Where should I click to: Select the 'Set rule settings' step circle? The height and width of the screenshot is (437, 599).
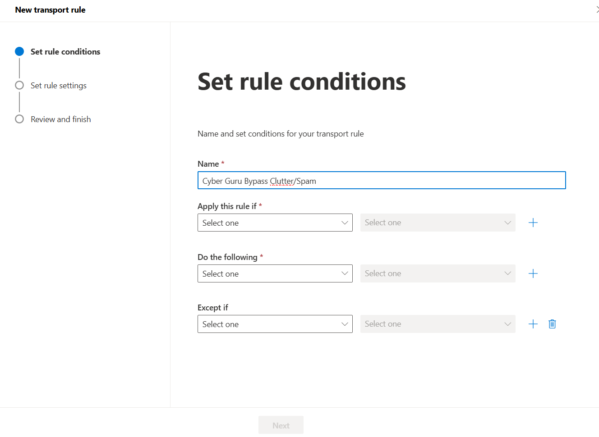(19, 85)
